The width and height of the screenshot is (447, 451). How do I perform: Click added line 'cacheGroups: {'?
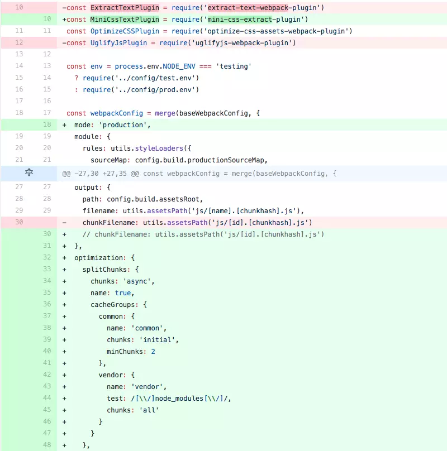coord(104,305)
